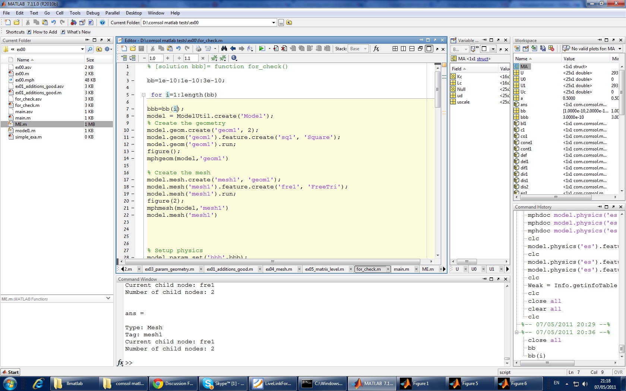
Task: Tile editor windows in a grid
Action: pyautogui.click(x=395, y=48)
